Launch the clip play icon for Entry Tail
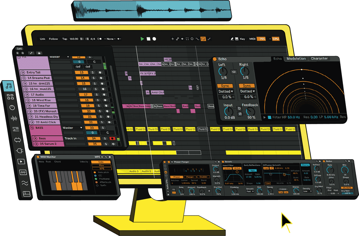This screenshot has width=359, height=236. 23,73
